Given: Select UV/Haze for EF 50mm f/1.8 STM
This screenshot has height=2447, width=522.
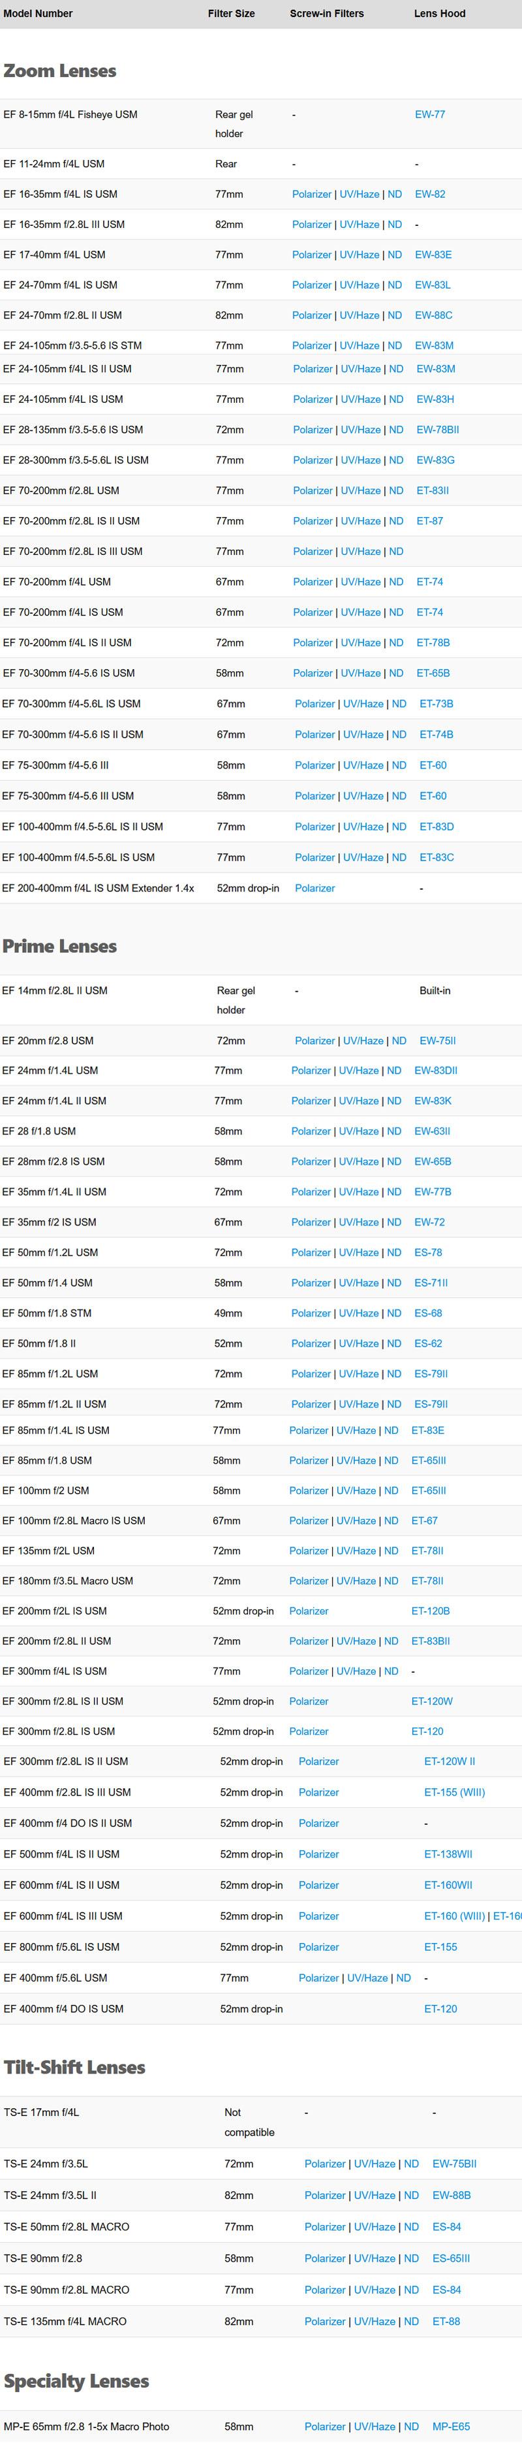Looking at the screenshot, I should 359,1314.
